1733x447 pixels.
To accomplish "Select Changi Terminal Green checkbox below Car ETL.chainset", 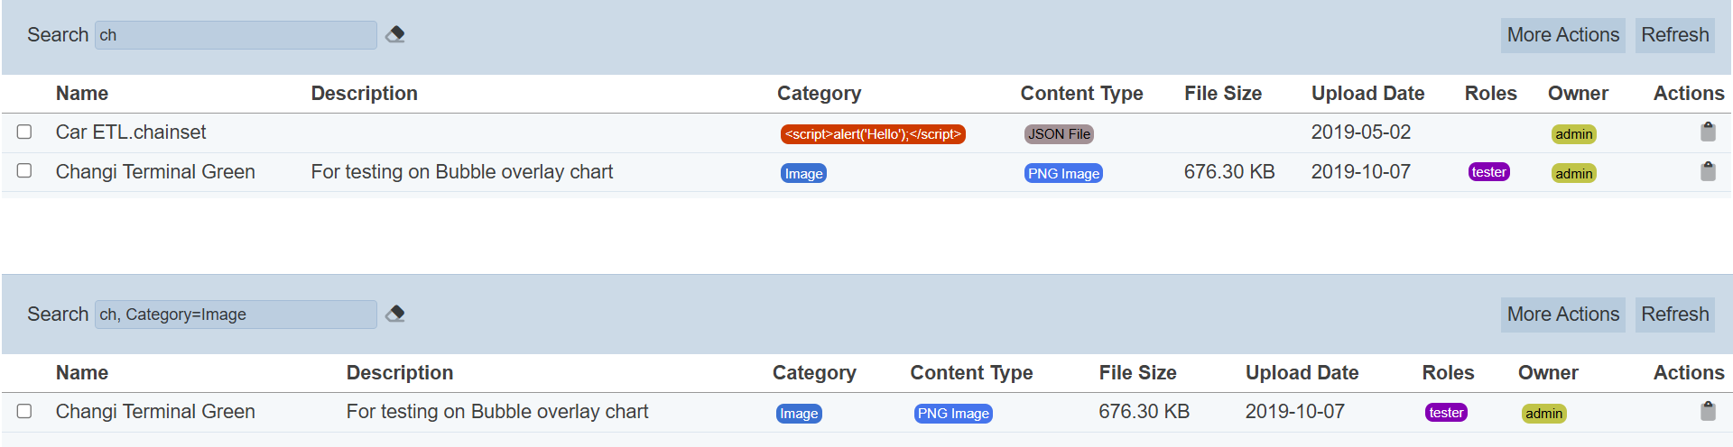I will pyautogui.click(x=24, y=171).
